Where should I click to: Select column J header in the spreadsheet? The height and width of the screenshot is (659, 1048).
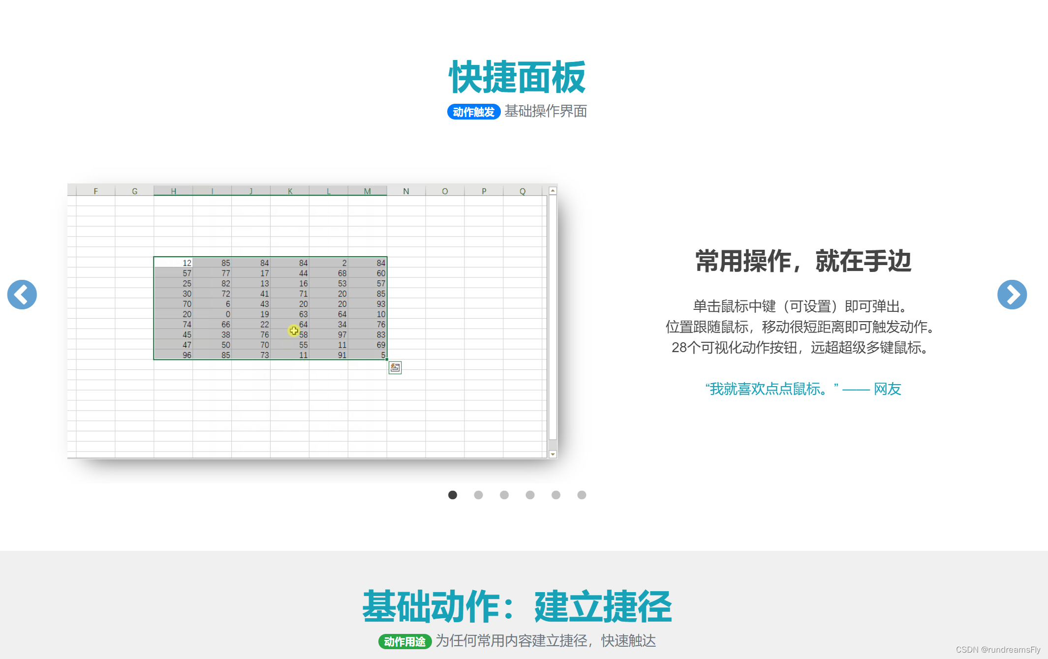(251, 191)
